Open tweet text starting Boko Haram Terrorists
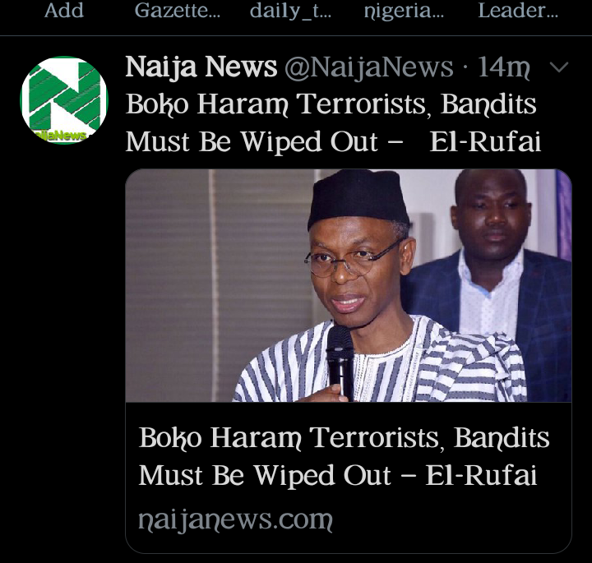 333,122
